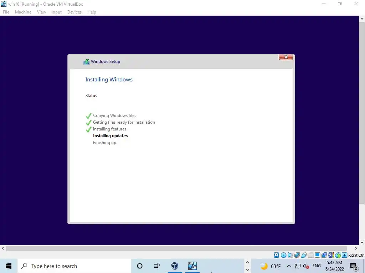Click the horizontal scrollbar thumb
Viewport: 365px width, 273px height.
click(x=176, y=248)
